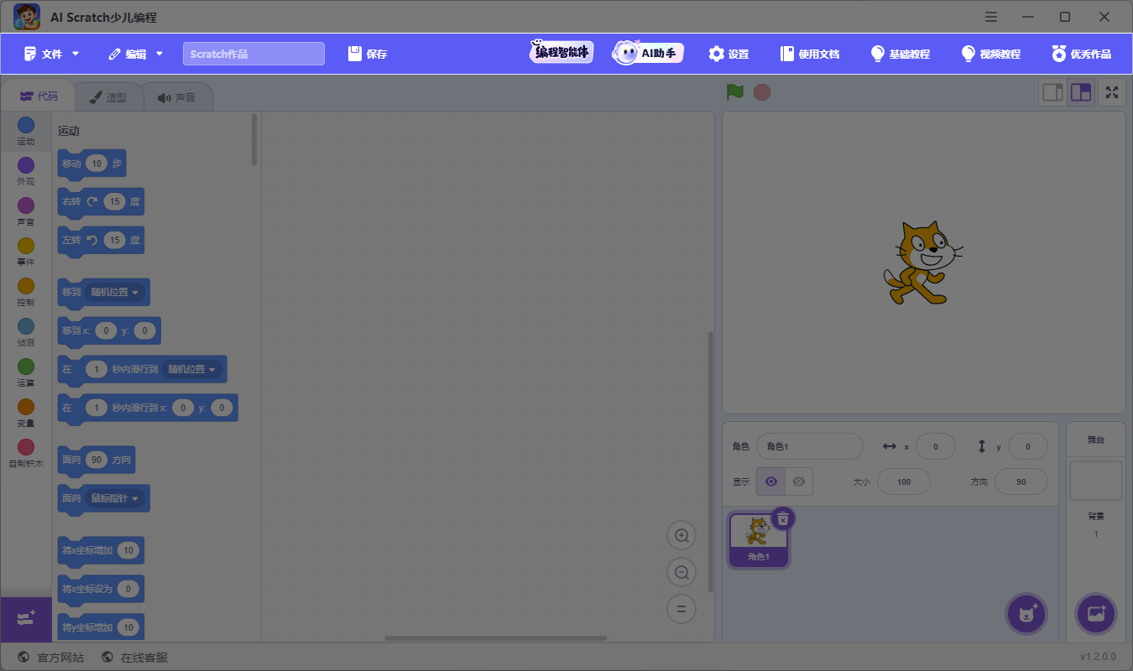Select the Sensing category circle
This screenshot has width=1133, height=671.
tap(26, 326)
